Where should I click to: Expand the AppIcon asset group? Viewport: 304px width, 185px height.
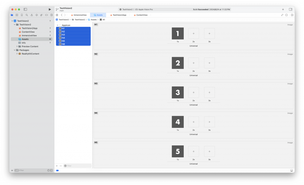[x=57, y=25]
